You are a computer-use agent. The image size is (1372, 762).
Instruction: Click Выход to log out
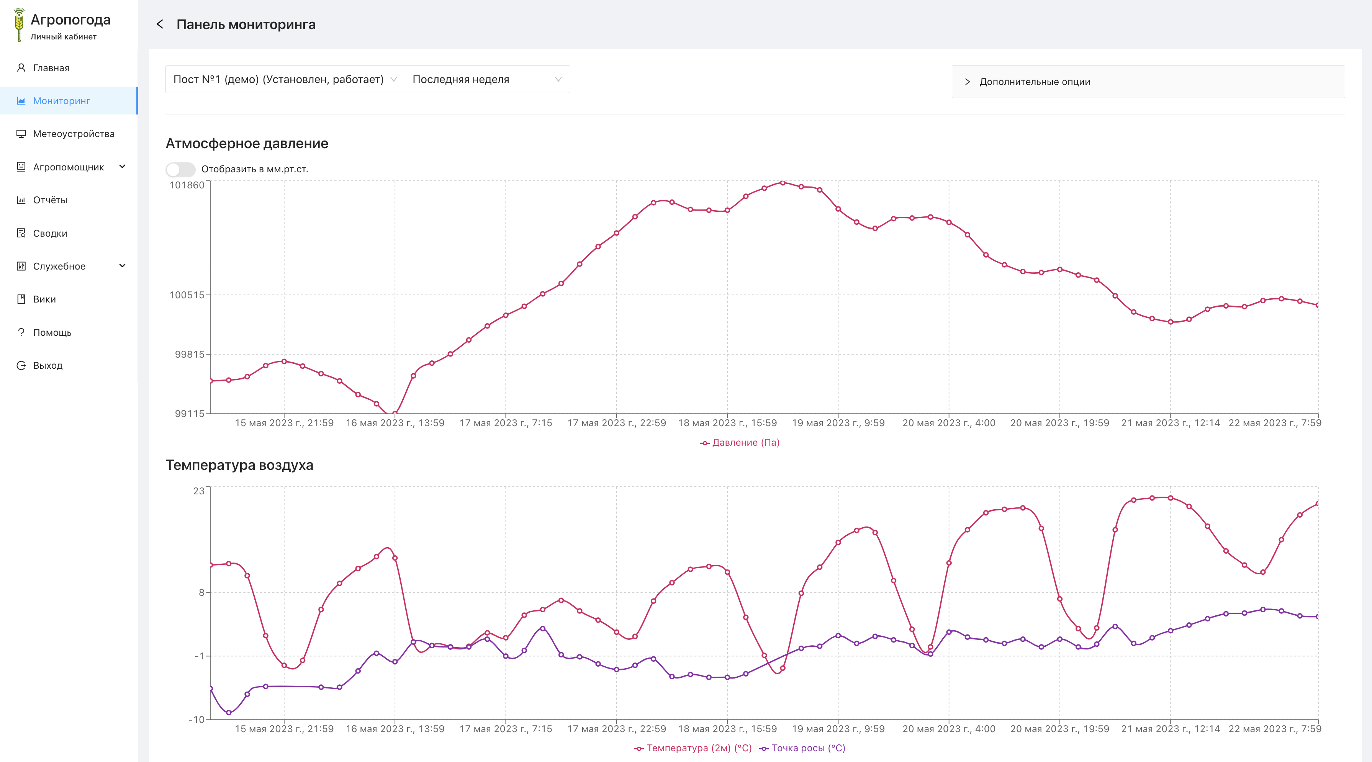[69, 365]
